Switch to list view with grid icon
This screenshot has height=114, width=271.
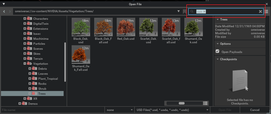(x=205, y=103)
